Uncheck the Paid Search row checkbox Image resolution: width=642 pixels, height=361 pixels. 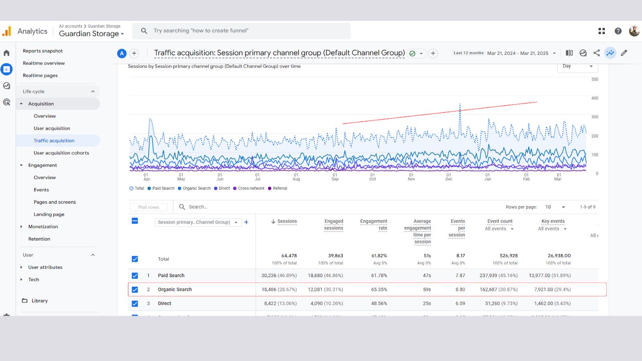pos(135,276)
